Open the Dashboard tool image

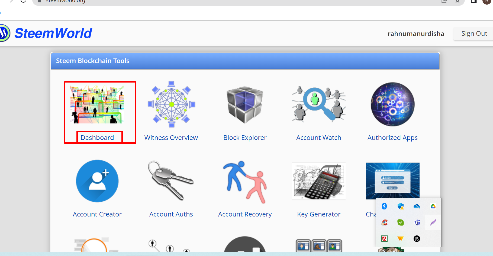[97, 104]
